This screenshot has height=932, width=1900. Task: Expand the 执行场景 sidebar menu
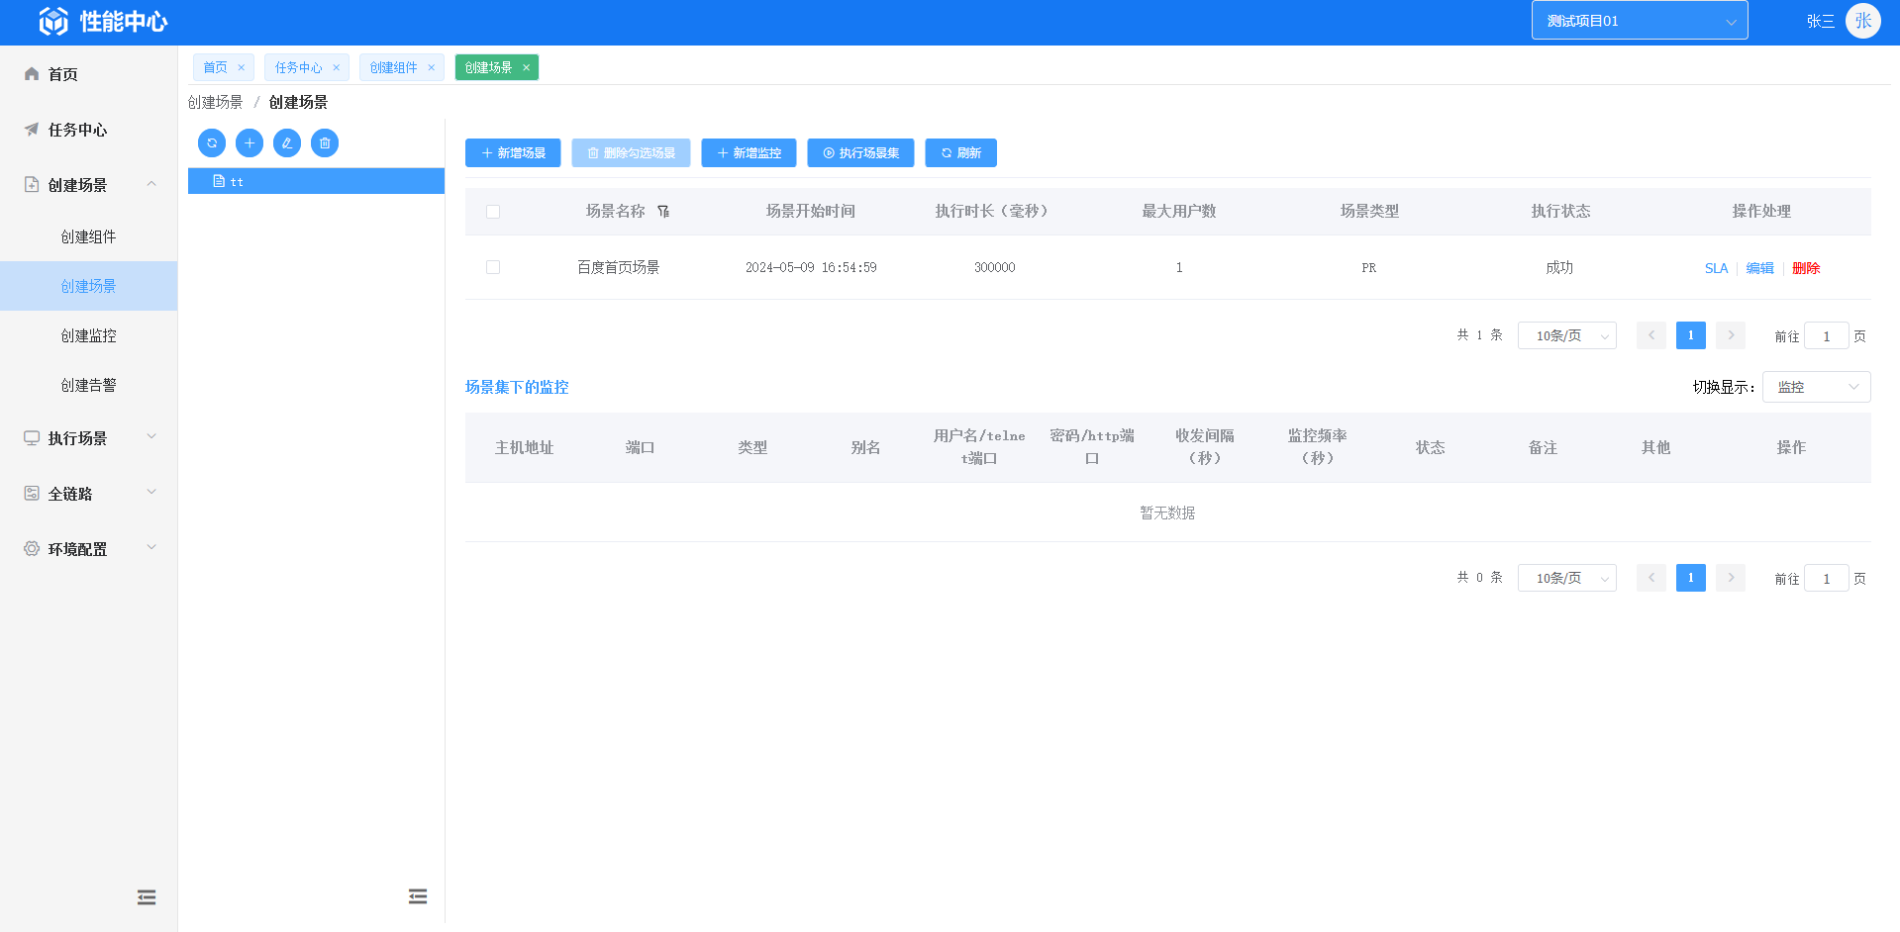click(x=89, y=438)
